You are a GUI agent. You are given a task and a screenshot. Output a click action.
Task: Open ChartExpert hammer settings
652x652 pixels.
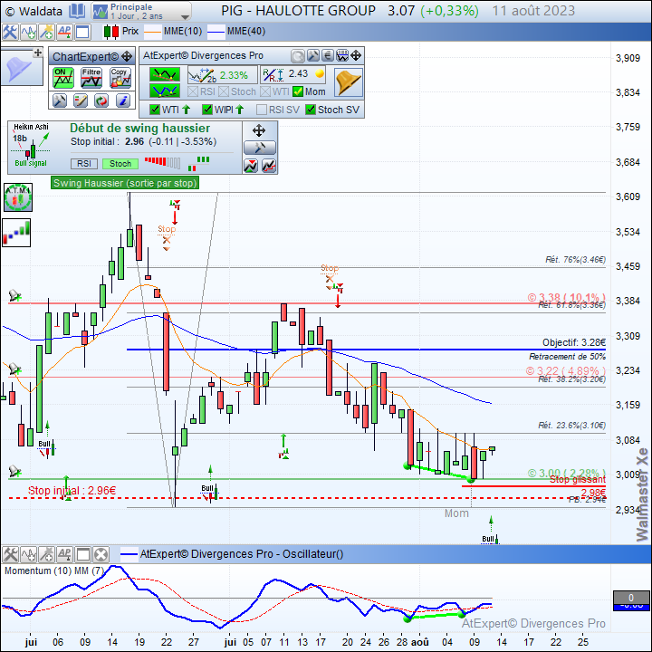(x=60, y=101)
